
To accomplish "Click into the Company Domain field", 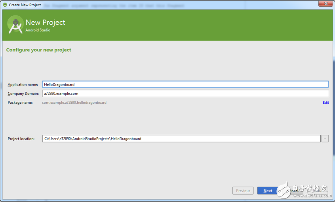I will 185,94.
